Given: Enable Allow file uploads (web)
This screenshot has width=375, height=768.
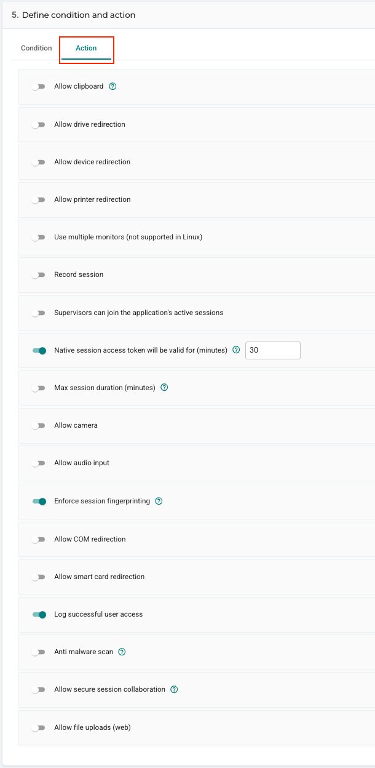Looking at the screenshot, I should (39, 727).
